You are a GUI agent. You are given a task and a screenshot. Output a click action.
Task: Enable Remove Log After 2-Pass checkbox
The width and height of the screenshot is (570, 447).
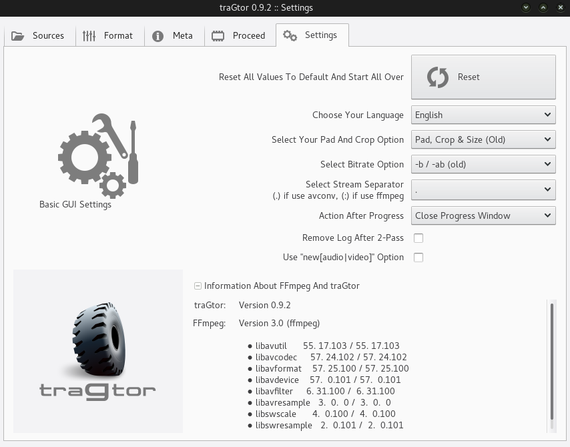[x=418, y=238]
